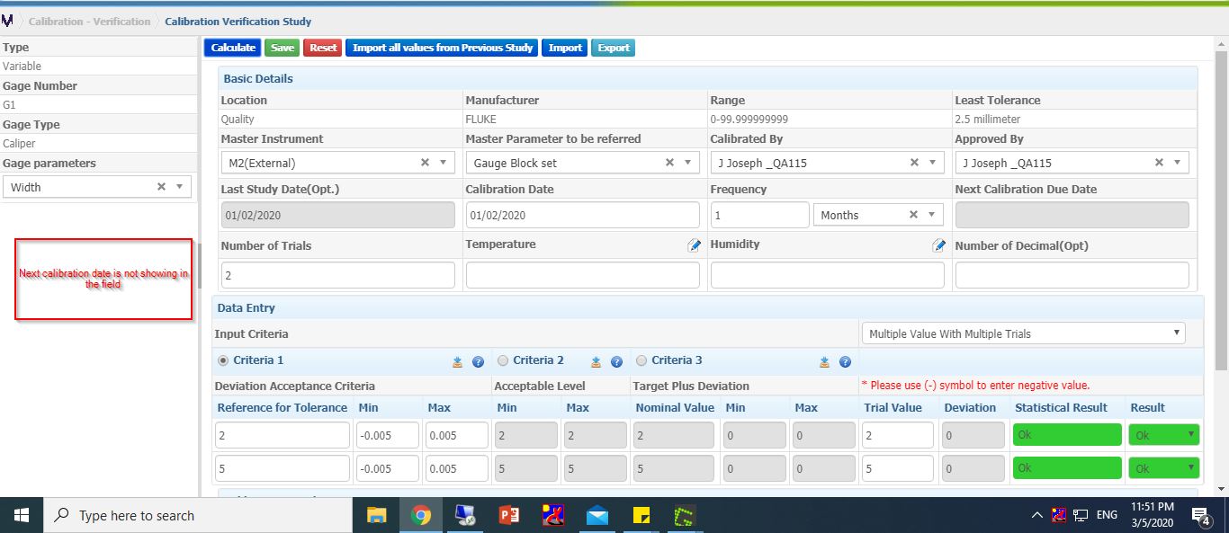Expand the Calibrated By dropdown arrow
Screen dimensions: 1229x533
coord(932,163)
